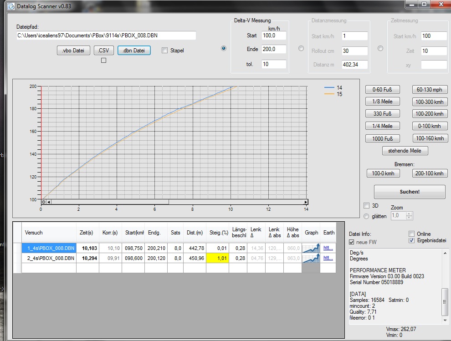Click the tol. input field
The height and width of the screenshot is (341, 451).
coord(274,64)
